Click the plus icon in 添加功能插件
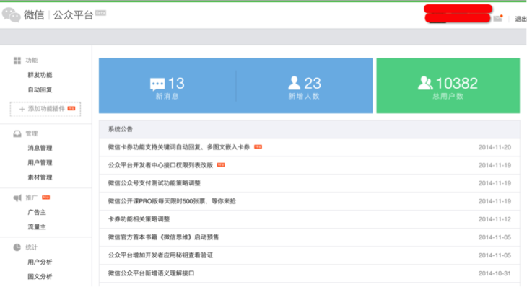This screenshot has height=287, width=527. (22, 109)
